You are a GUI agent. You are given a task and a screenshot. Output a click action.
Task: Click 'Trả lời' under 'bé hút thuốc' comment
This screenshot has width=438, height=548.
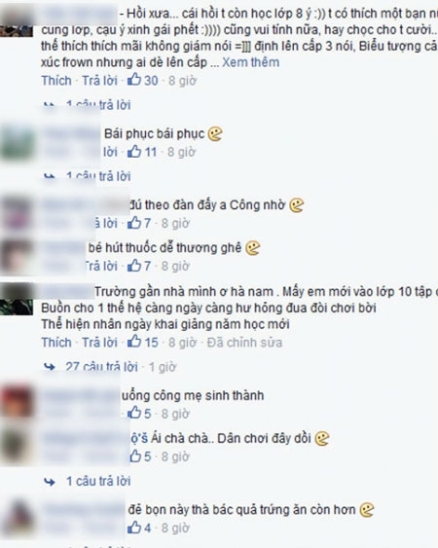click(101, 266)
